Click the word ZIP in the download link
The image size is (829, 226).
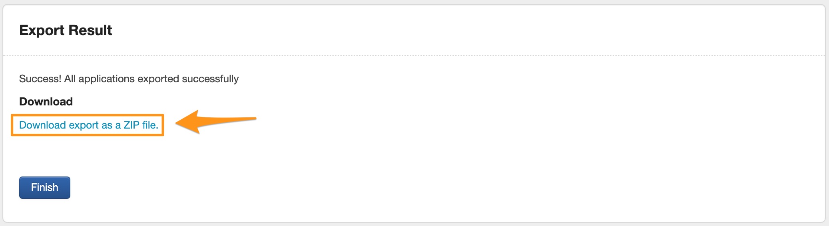[x=131, y=125]
